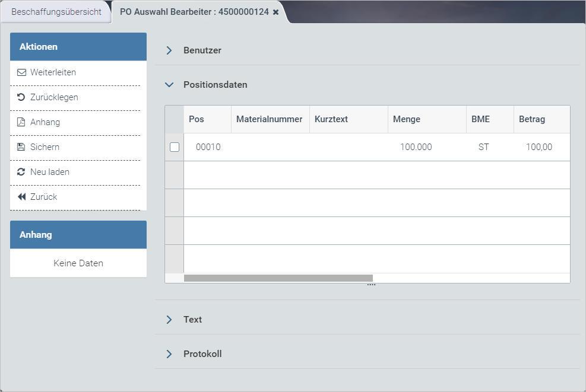Expand the Text section
The height and width of the screenshot is (392, 586).
coord(169,320)
